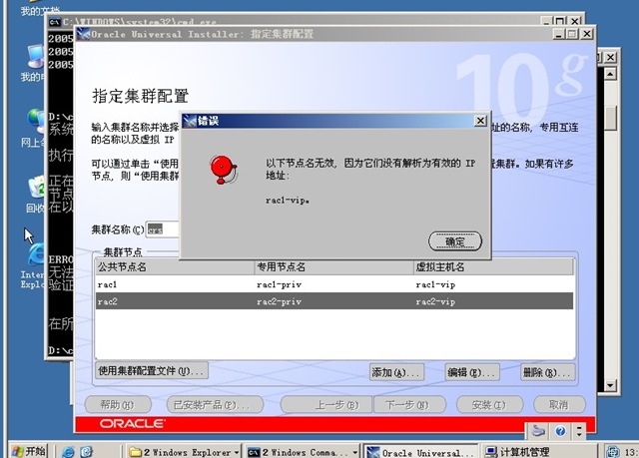Open Windows Command taskbar group
The width and height of the screenshot is (639, 458).
[303, 452]
